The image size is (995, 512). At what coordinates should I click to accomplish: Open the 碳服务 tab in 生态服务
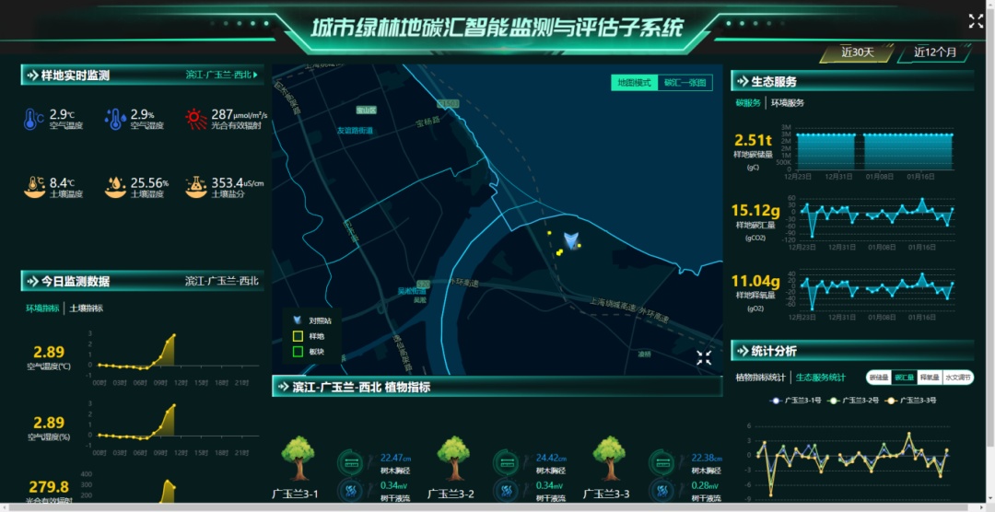[748, 103]
